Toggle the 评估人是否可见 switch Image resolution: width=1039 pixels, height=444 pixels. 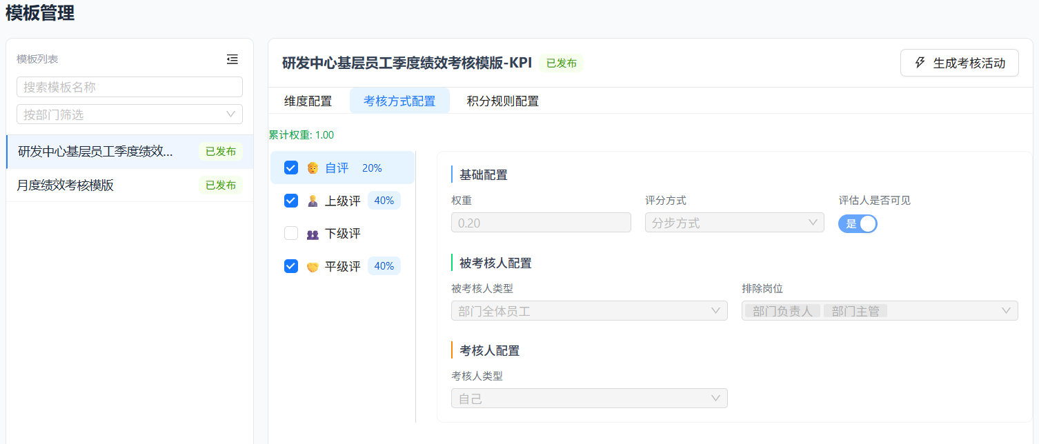tap(858, 223)
